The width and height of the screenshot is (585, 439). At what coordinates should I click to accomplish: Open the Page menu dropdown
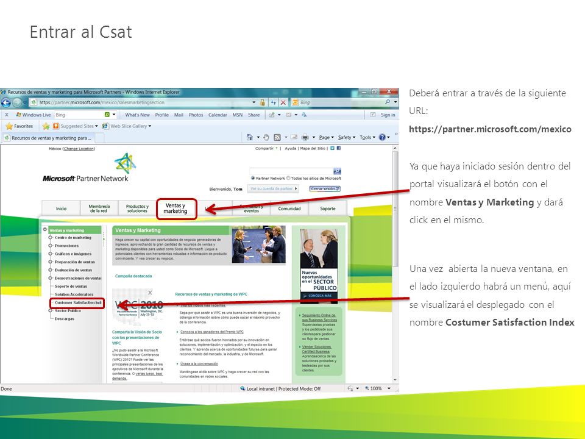coord(327,137)
